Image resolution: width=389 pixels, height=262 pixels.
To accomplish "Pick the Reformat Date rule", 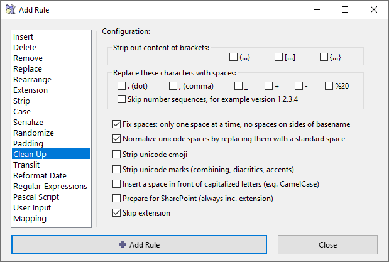I will point(40,176).
